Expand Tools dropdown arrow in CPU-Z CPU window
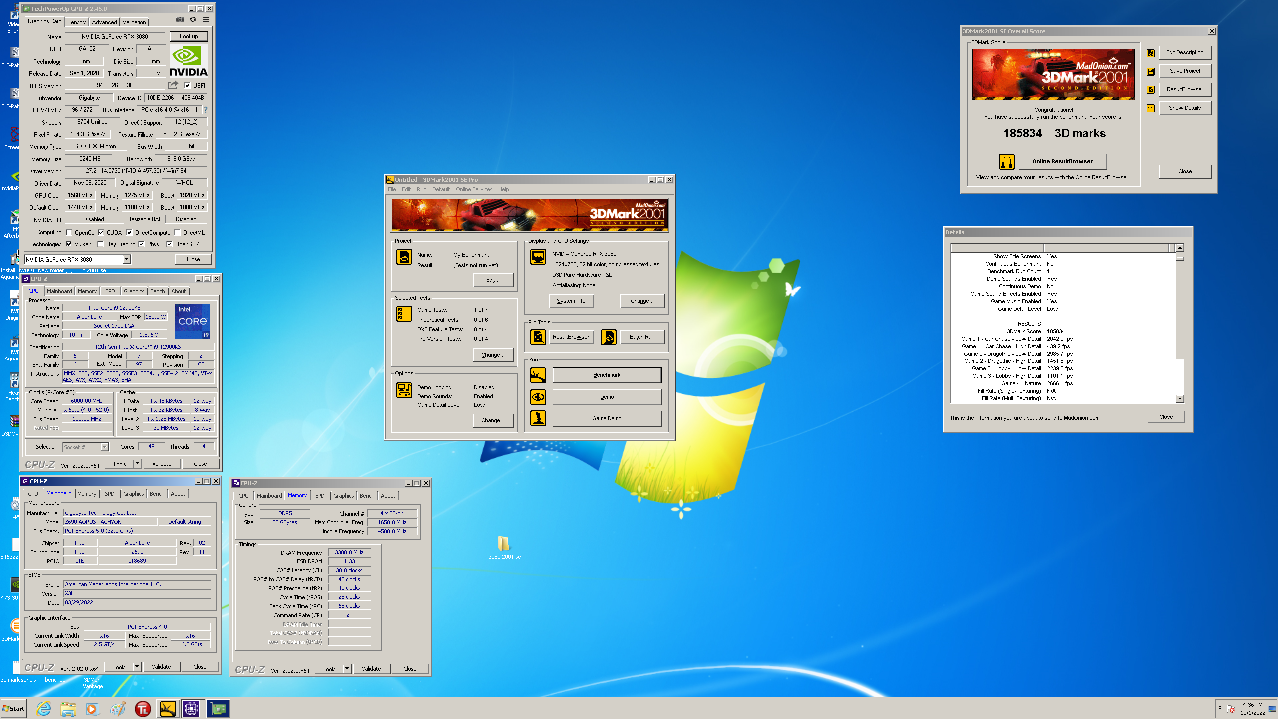This screenshot has height=719, width=1278. click(x=137, y=464)
